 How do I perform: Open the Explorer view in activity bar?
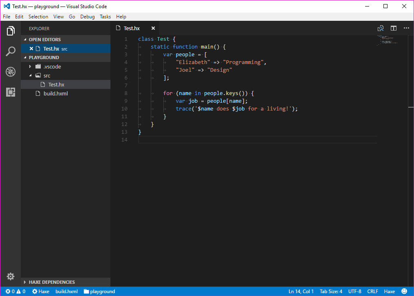[11, 31]
